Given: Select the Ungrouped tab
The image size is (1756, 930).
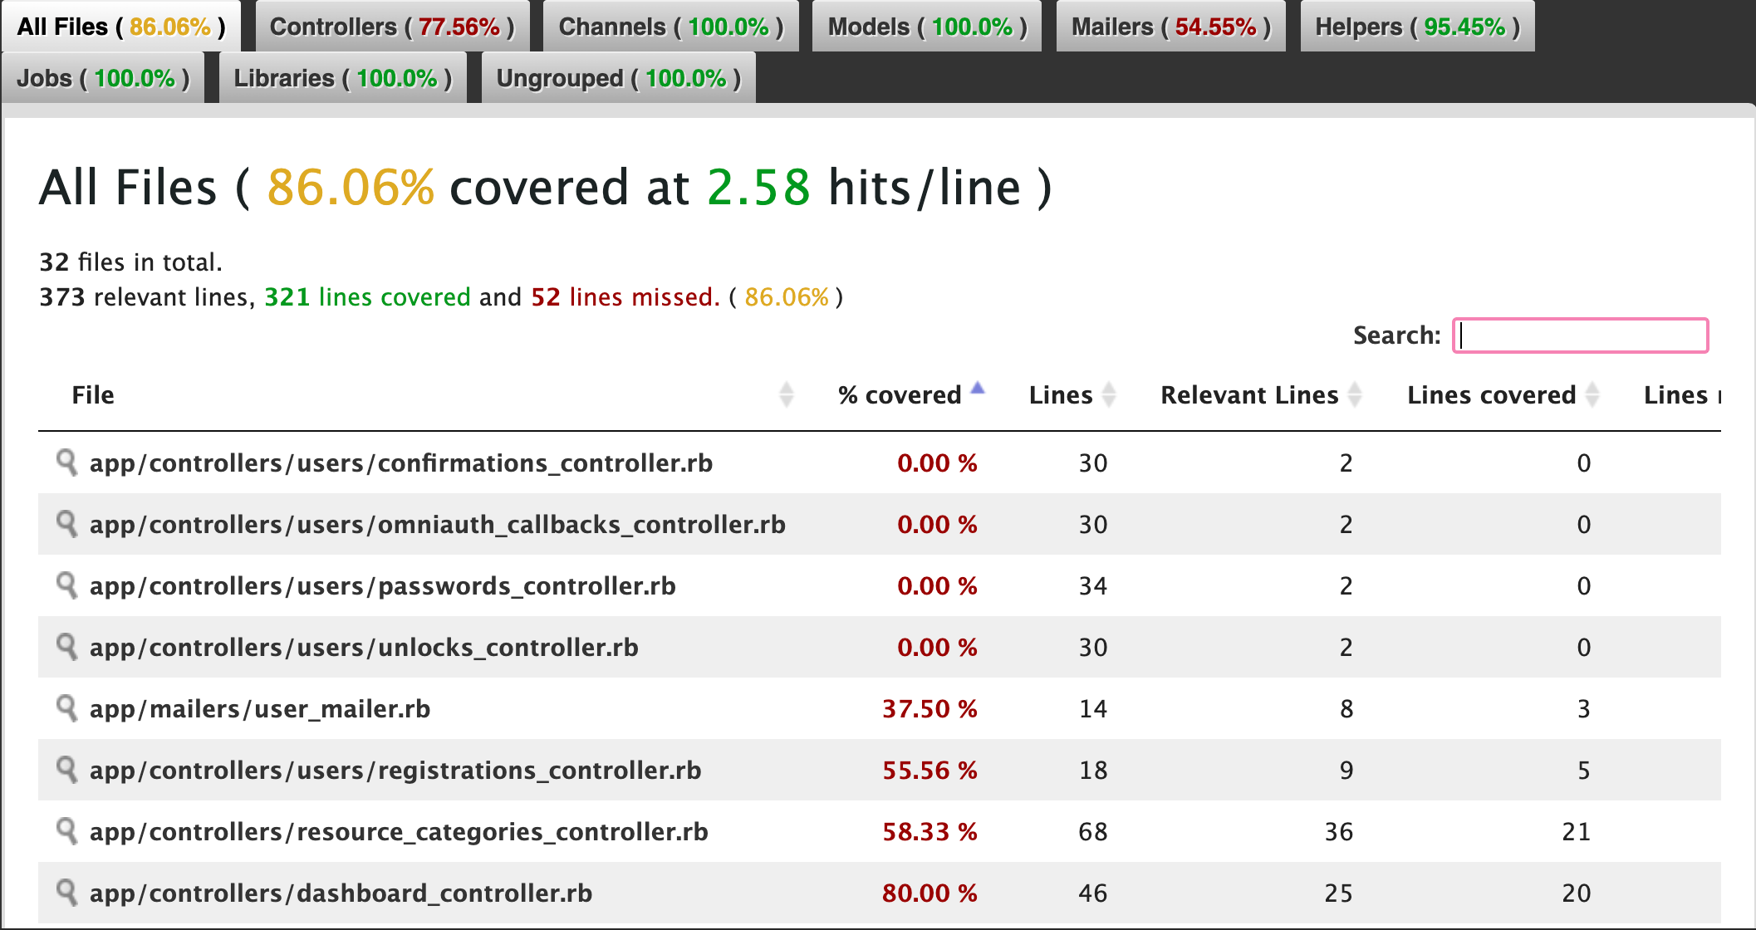Looking at the screenshot, I should point(618,78).
